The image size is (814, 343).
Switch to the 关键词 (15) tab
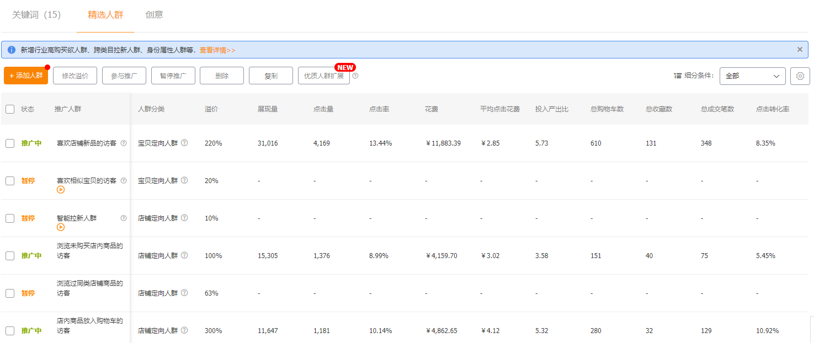point(36,15)
